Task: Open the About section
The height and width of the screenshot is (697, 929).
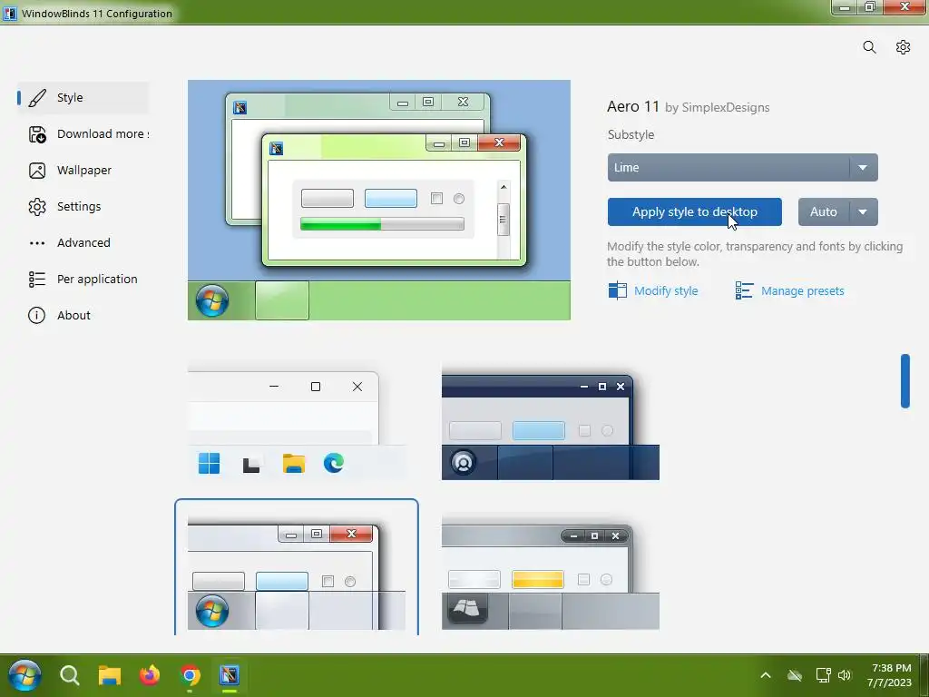Action: coord(83,315)
